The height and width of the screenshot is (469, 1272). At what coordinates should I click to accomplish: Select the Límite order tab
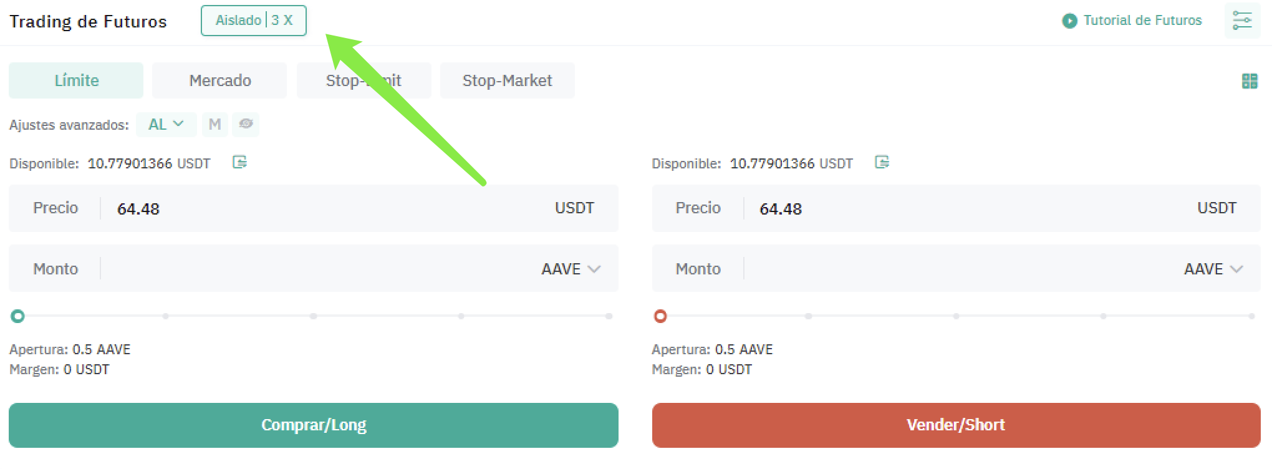pos(76,80)
